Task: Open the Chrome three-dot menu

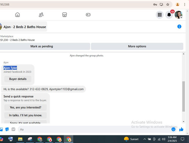Action: click(184, 5)
